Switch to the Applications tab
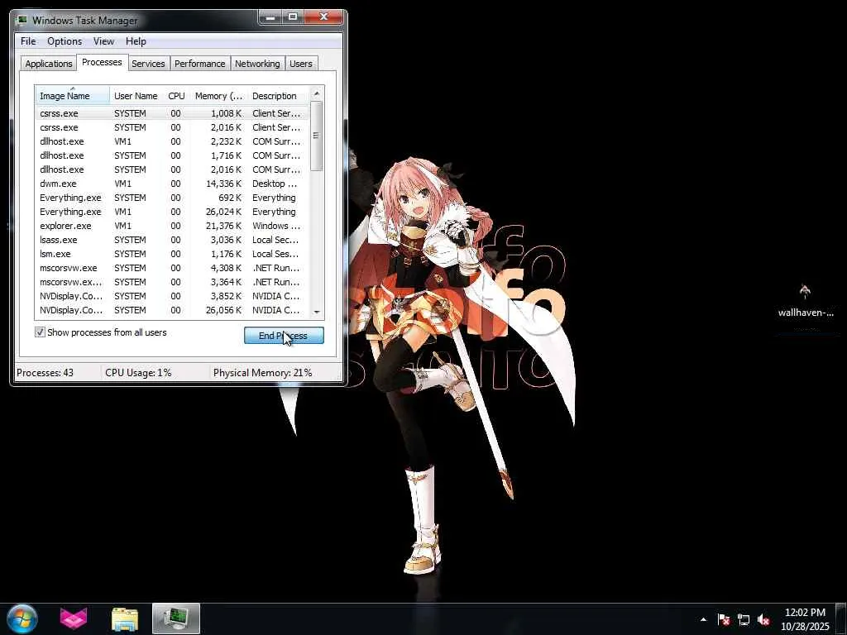The width and height of the screenshot is (847, 635). pos(49,63)
